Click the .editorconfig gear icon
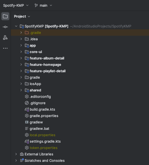The image size is (149, 165). 27,96
